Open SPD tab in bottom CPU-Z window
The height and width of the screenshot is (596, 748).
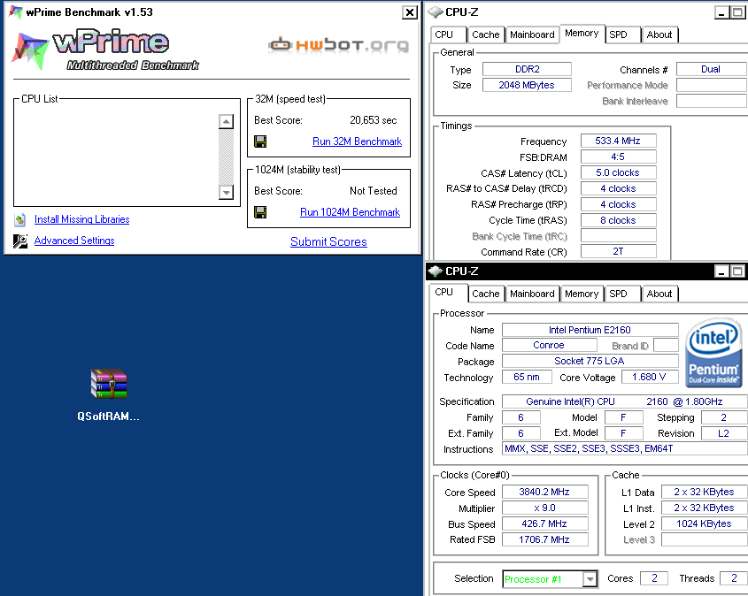point(622,294)
